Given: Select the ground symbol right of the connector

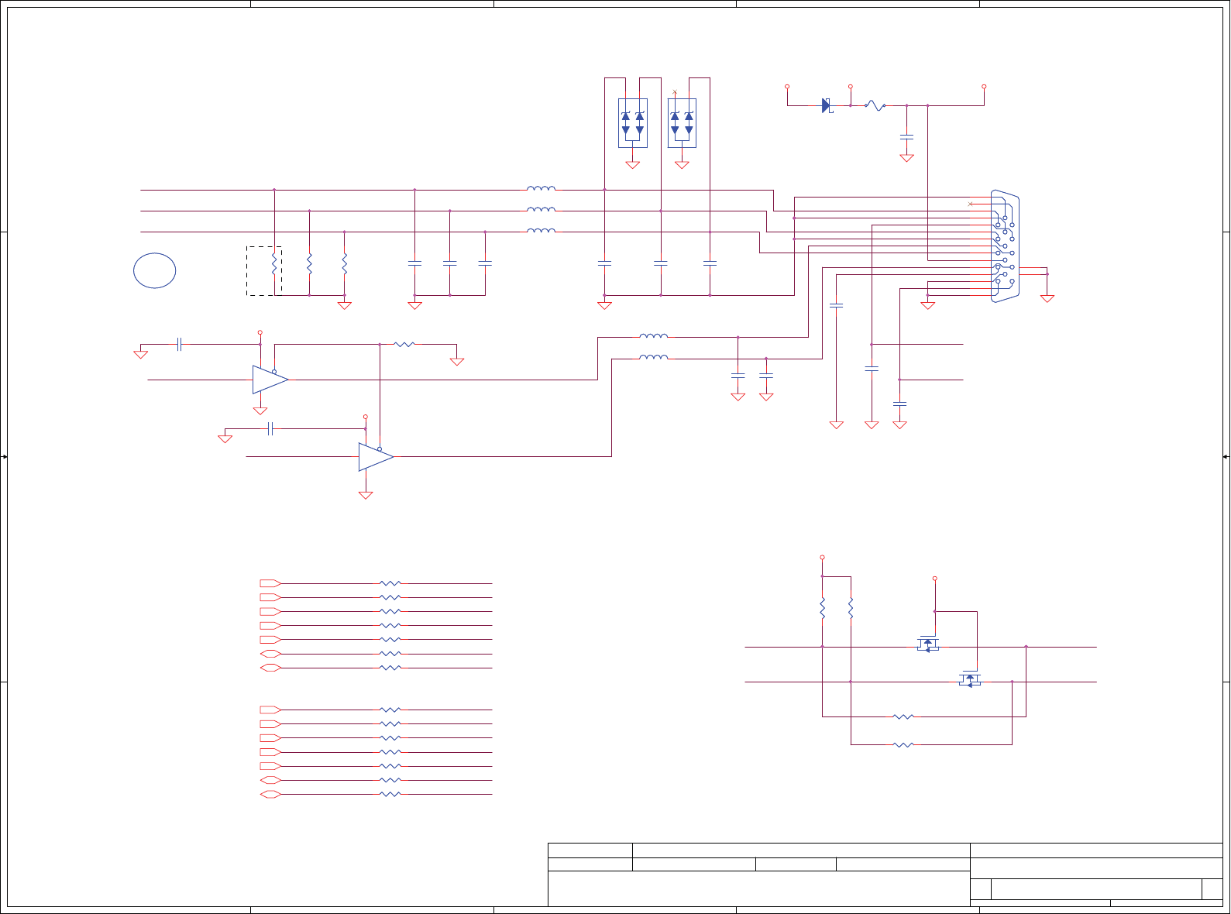Looking at the screenshot, I should 1047,298.
